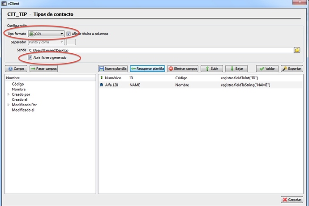The height and width of the screenshot is (206, 309).
Task: Select Creado el in the field tree
Action: pyautogui.click(x=20, y=99)
